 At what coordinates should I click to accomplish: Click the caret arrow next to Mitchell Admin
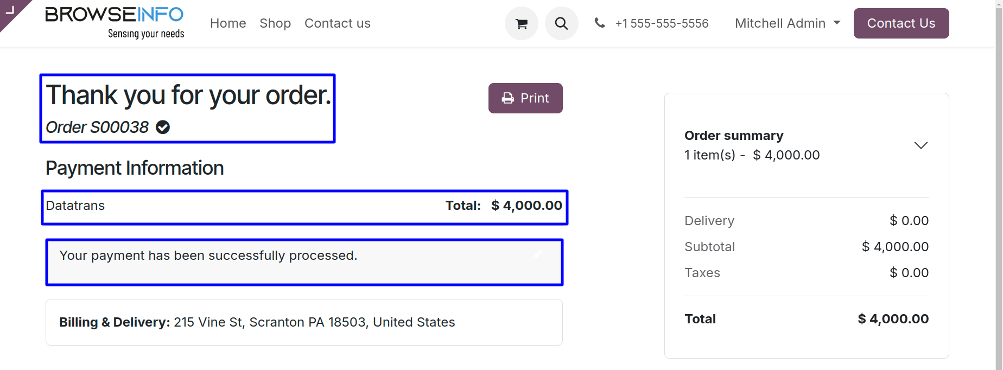(837, 23)
